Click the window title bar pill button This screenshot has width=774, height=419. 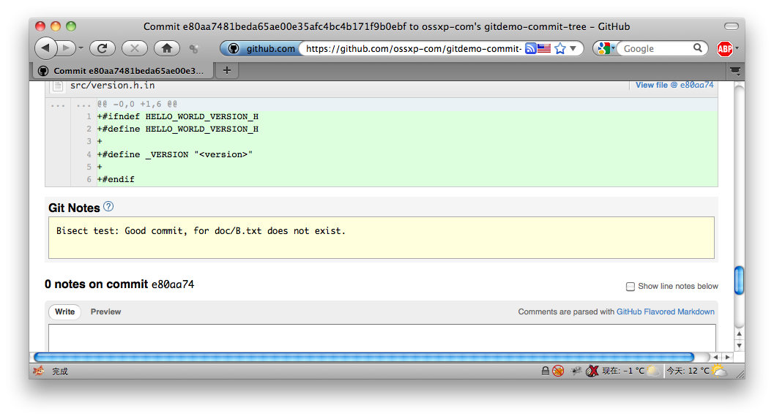pos(731,26)
